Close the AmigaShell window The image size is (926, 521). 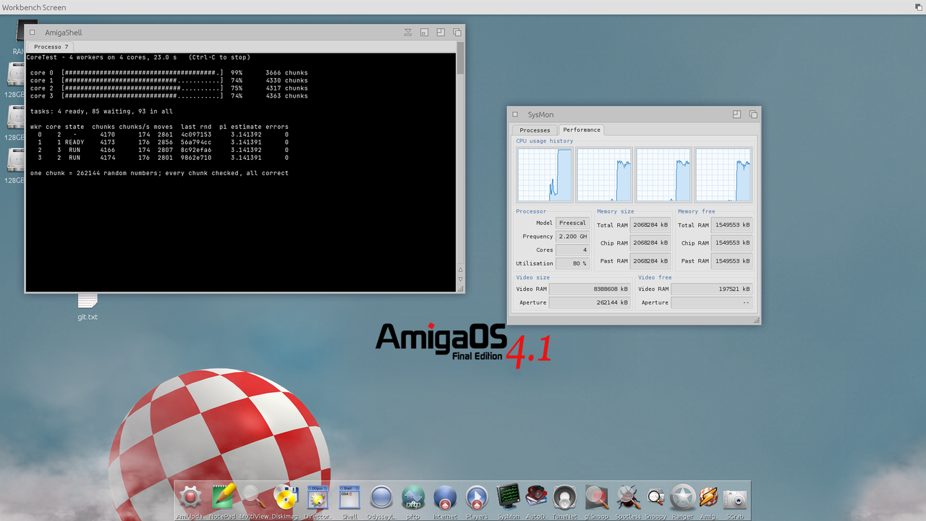[33, 33]
